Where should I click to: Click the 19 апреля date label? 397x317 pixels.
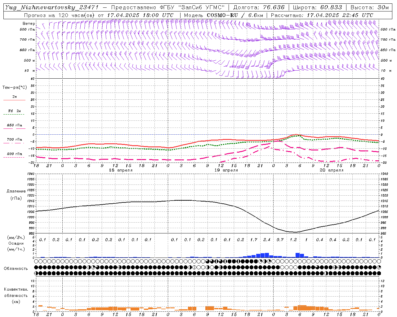coord(226,170)
